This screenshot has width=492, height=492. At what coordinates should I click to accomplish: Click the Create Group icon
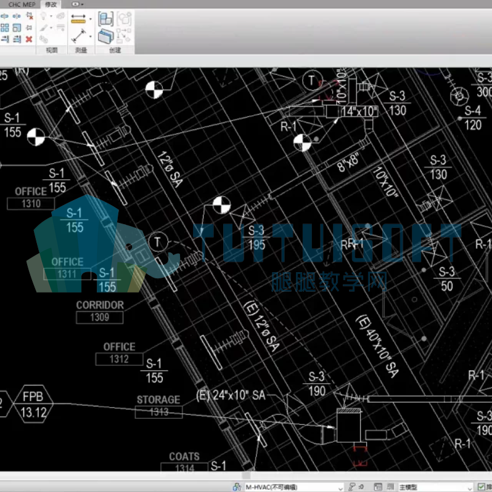(124, 19)
